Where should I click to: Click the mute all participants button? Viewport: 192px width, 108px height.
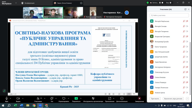[x=173, y=99]
